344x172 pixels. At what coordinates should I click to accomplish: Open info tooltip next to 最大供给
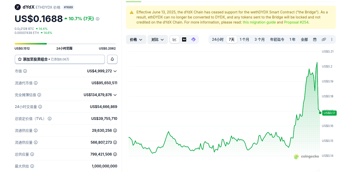(32, 166)
